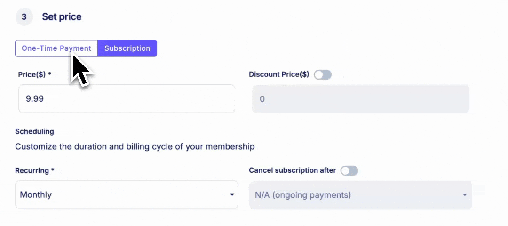Open the Recurring Monthly dropdown
This screenshot has width=508, height=226.
(x=127, y=194)
